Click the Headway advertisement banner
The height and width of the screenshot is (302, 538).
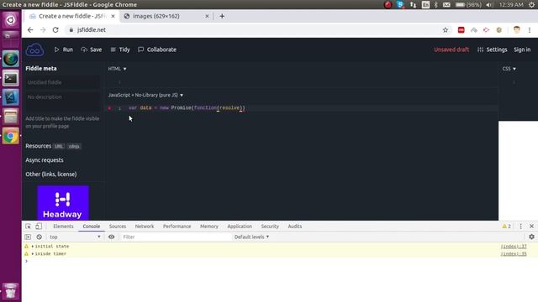[63, 203]
